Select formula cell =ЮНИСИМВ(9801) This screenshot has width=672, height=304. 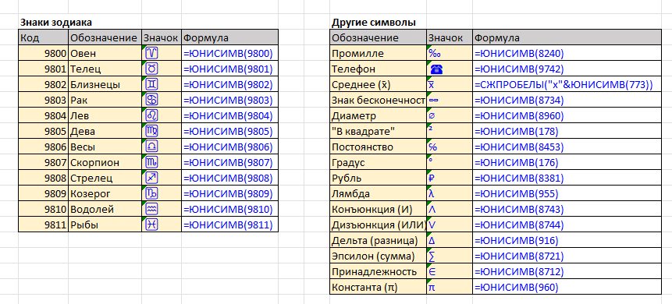point(230,69)
